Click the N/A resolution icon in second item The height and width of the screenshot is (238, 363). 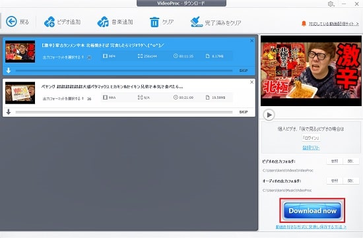point(140,98)
